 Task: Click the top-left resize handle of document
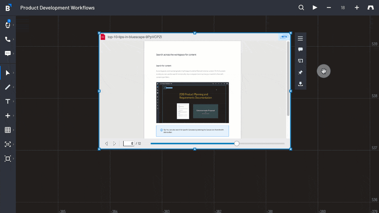point(99,33)
